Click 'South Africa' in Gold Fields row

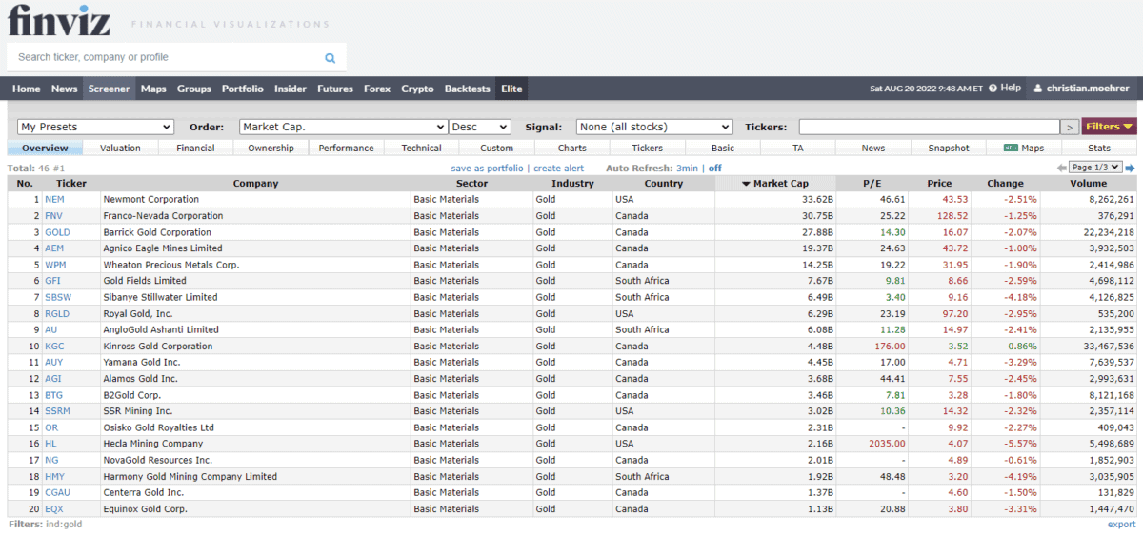tap(642, 281)
